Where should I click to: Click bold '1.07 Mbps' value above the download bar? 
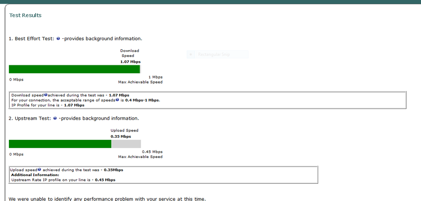coord(131,62)
